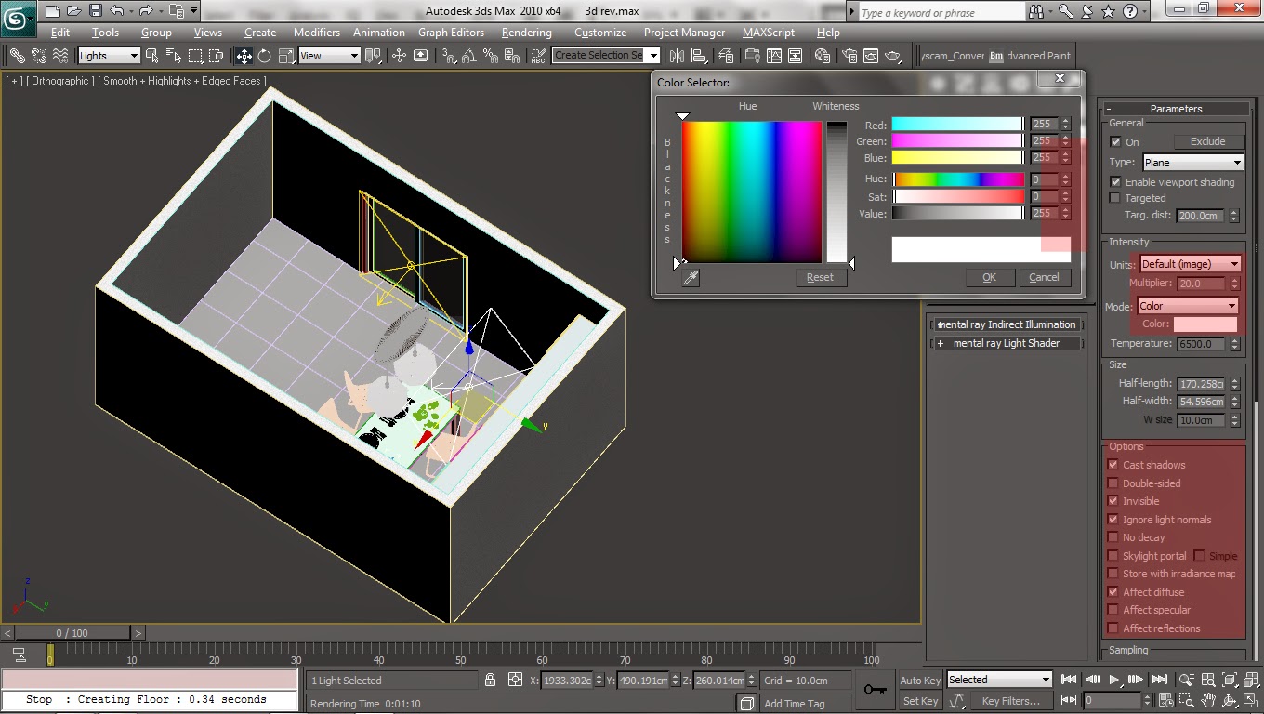Image resolution: width=1264 pixels, height=714 pixels.
Task: Toggle the Invisible checkbox
Action: coord(1113,501)
